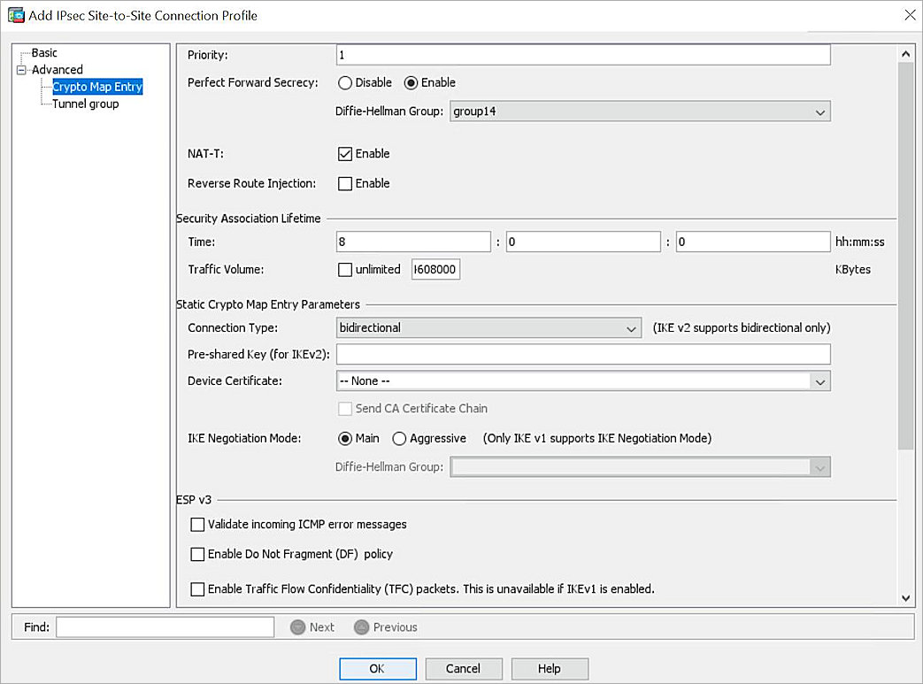Click the OK button
The image size is (923, 684).
378,668
